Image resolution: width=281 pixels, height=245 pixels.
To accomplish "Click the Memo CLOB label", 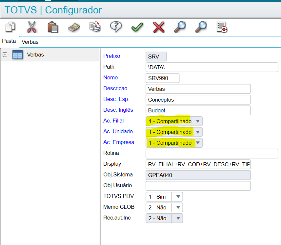I will (x=119, y=207).
